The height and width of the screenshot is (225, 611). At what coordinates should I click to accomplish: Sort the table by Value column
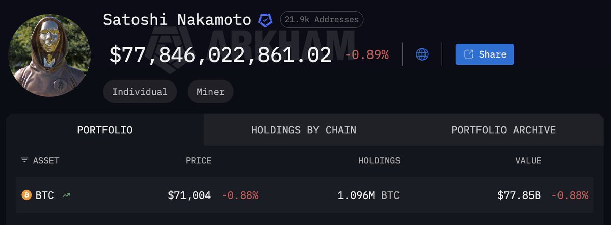click(528, 161)
